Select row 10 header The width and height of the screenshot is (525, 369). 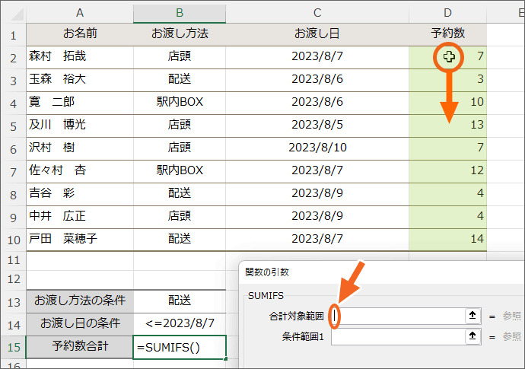pyautogui.click(x=14, y=240)
